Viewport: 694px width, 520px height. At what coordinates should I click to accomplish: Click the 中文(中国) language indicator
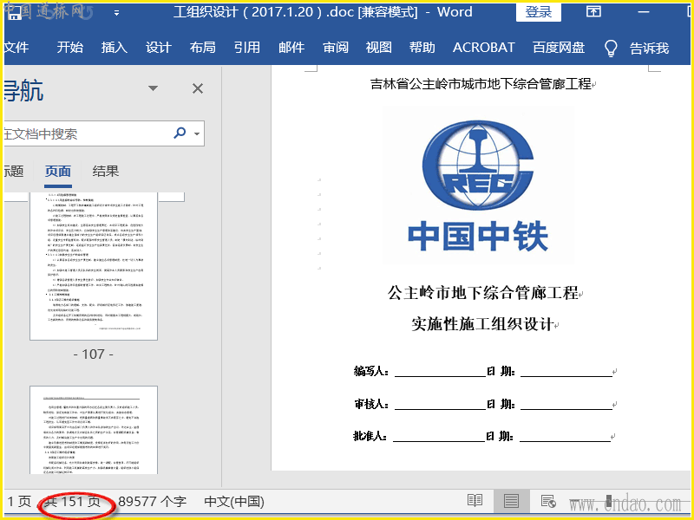pyautogui.click(x=234, y=502)
